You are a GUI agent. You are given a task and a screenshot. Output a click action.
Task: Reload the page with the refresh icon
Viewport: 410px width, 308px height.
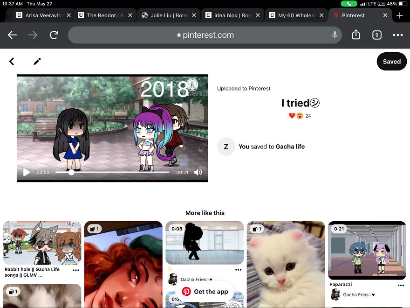54,35
